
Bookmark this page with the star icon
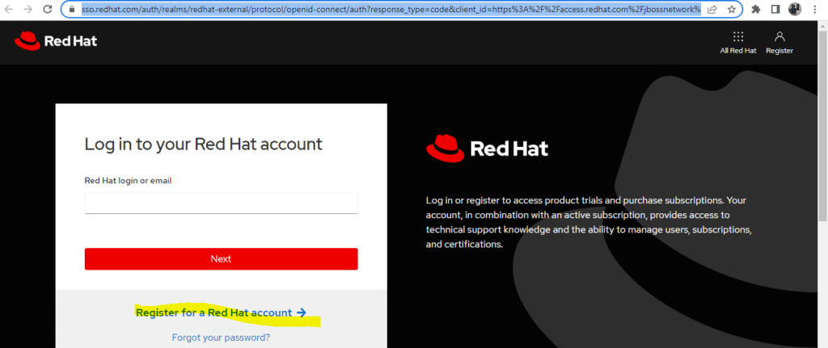point(731,9)
